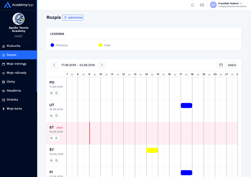Viewport: 251px width, 177px height.
Task: Click the 10 hour label in timeline header
Action: pos(100,74)
